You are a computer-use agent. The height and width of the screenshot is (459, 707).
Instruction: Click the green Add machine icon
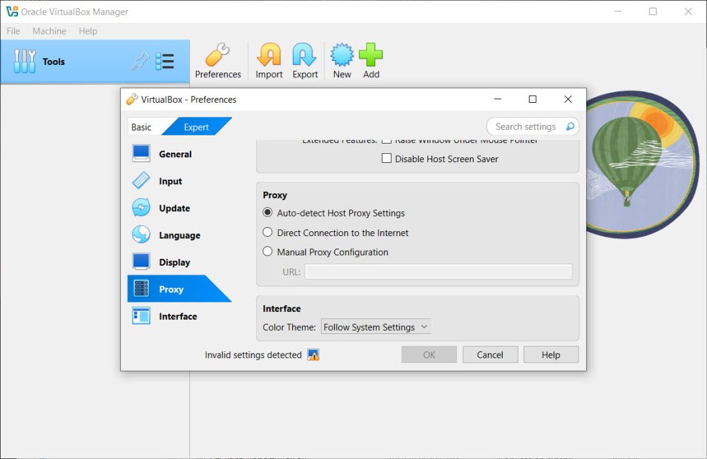pyautogui.click(x=371, y=61)
